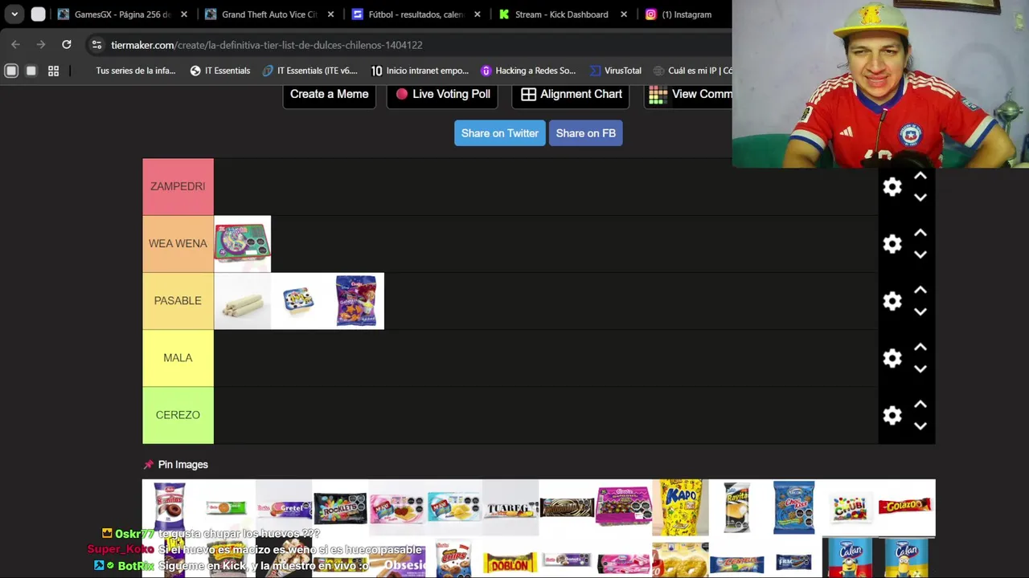Click the WEA WENA orange tier label

tap(178, 243)
